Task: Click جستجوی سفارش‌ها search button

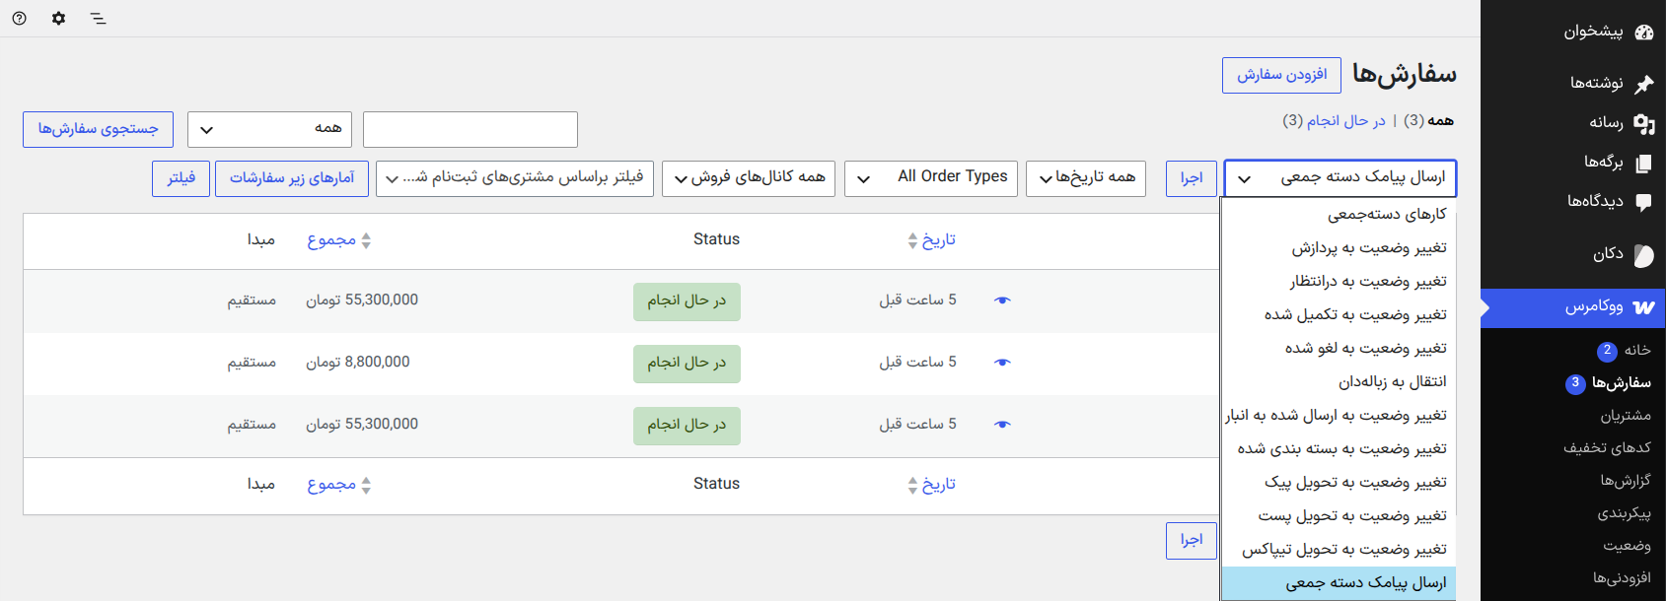Action: 98,129
